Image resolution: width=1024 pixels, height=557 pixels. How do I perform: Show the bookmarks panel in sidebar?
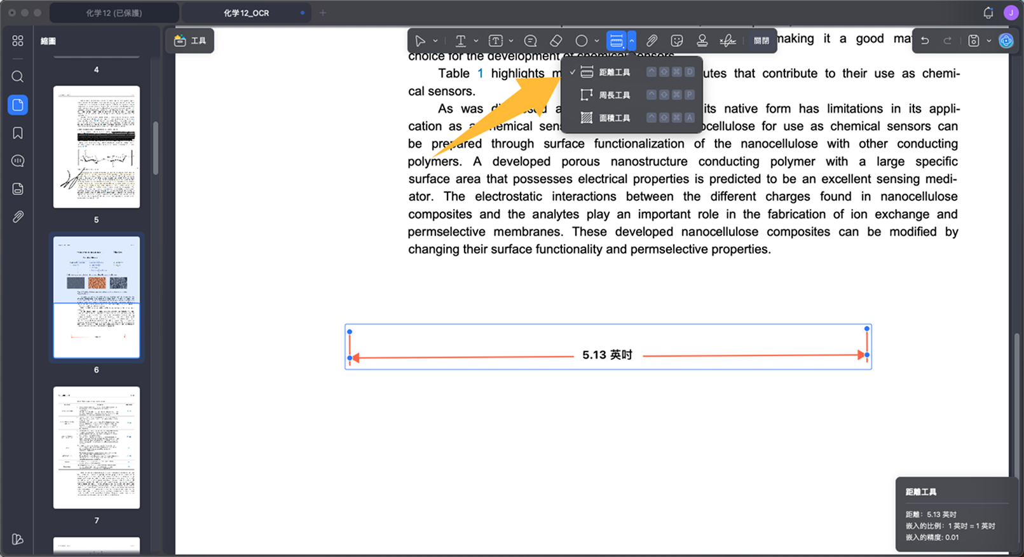tap(18, 133)
